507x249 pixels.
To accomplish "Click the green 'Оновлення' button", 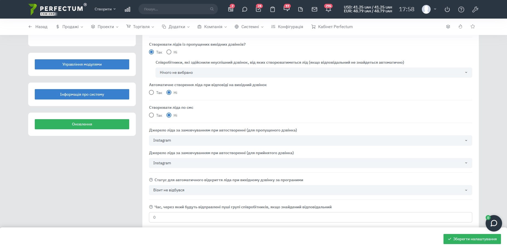I will (82, 124).
